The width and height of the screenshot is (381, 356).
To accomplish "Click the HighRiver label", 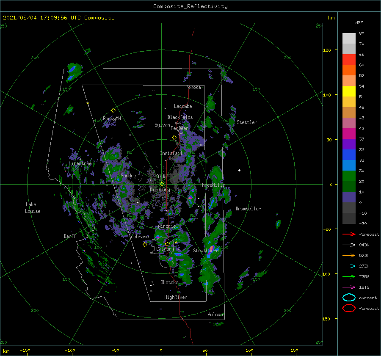I will (176, 297).
